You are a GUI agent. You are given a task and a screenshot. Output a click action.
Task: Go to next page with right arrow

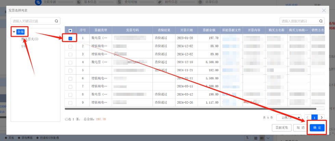tap(321, 117)
